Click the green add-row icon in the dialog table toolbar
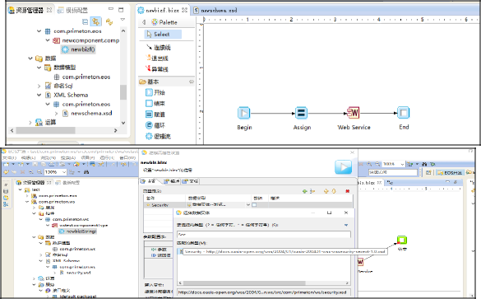481x299 pixels. 304,191
